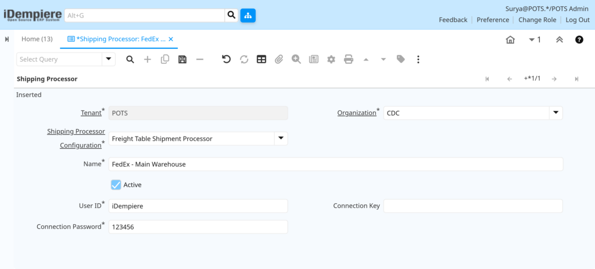Click the Surya@POTS.*/POTS Admin user text
Image resolution: width=595 pixels, height=269 pixels.
coord(547,9)
